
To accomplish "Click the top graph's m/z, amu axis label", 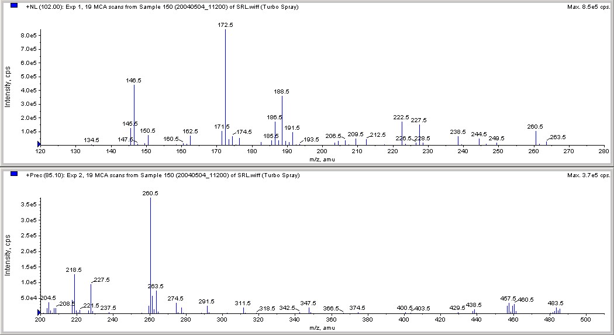I will (x=322, y=159).
